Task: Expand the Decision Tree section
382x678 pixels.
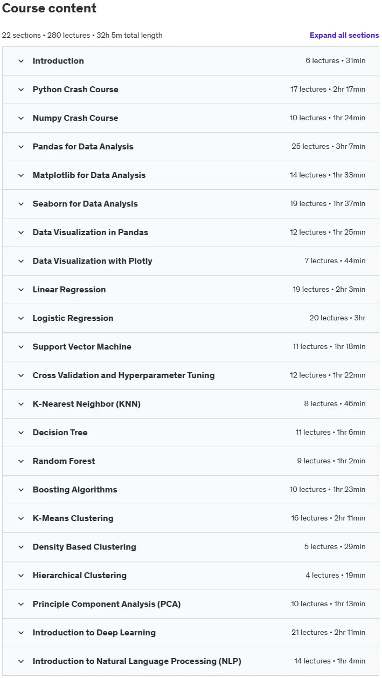Action: click(191, 433)
